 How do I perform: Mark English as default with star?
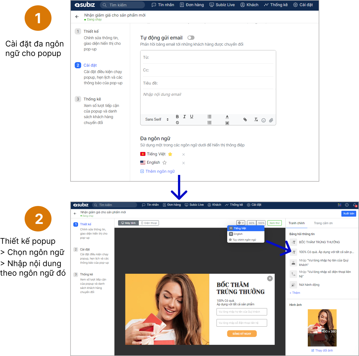click(165, 163)
